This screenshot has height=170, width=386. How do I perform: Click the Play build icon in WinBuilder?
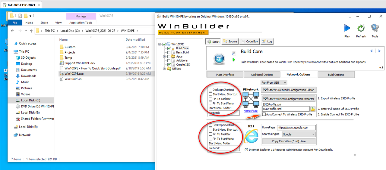[x=347, y=28]
